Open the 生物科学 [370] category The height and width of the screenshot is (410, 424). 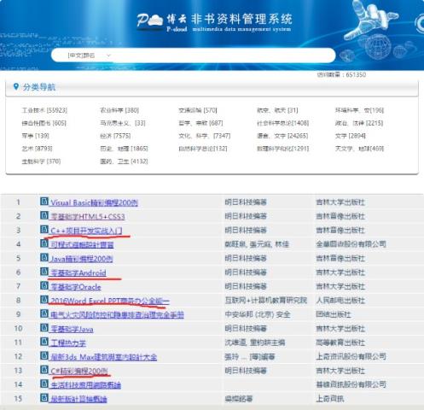click(41, 161)
